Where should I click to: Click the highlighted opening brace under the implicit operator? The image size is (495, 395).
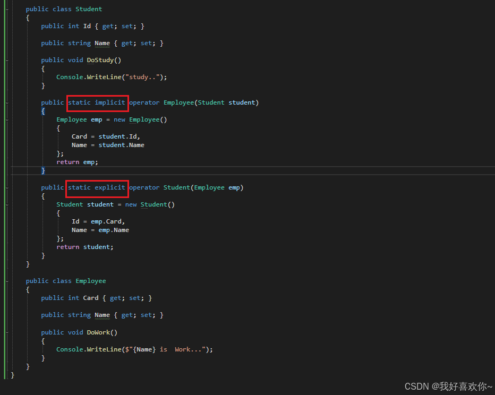pos(43,111)
